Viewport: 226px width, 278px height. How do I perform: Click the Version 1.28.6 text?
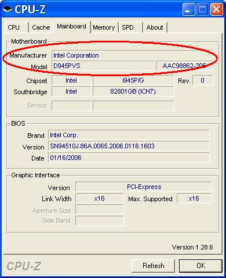pyautogui.click(x=192, y=247)
